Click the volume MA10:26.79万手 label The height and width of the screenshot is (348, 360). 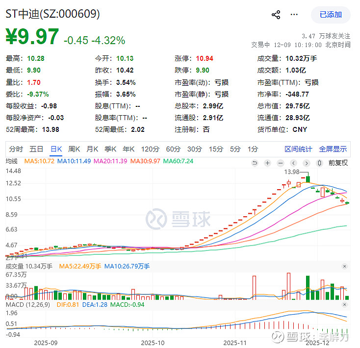(x=127, y=266)
